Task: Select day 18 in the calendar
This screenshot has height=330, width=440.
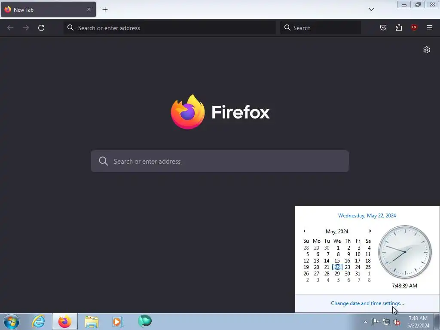Action: point(368,261)
